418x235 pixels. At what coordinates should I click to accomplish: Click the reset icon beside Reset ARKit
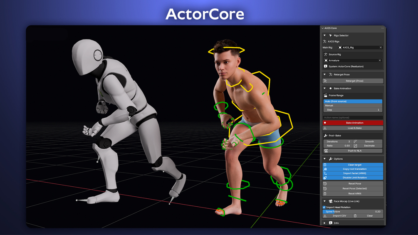[325, 194]
